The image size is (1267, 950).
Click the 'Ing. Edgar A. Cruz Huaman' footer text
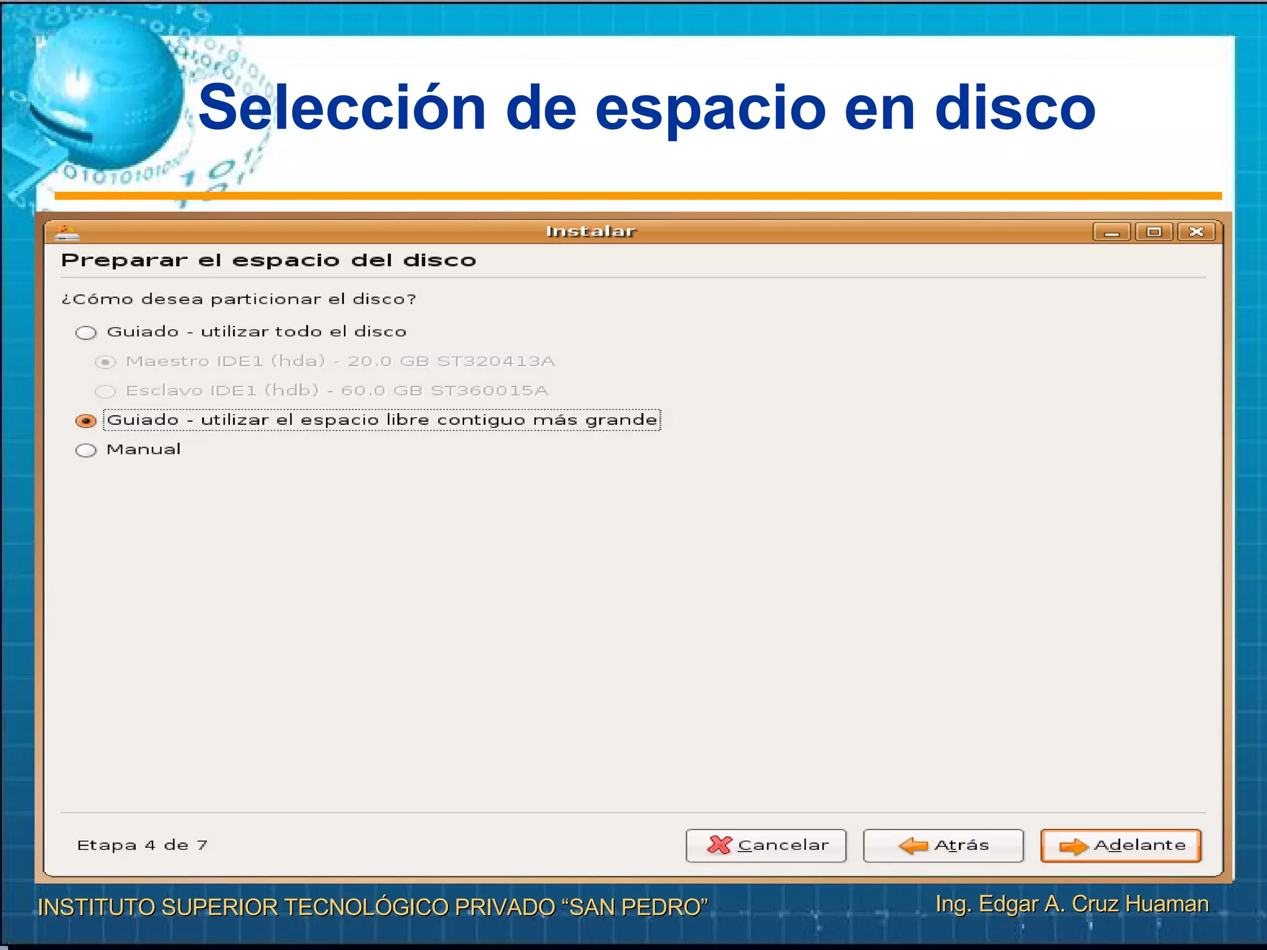[1072, 904]
